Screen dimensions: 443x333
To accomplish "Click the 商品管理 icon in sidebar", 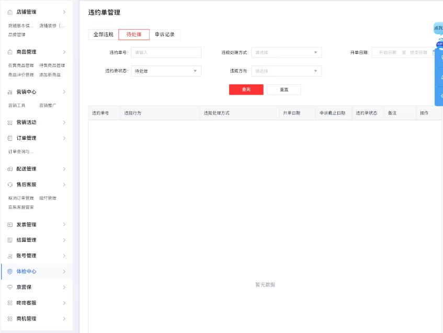I will point(10,52).
